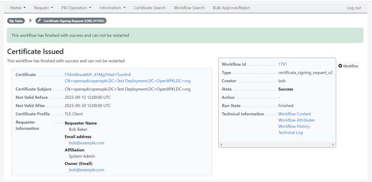This screenshot has height=182, width=372.
Task: Log out of the session
Action: (x=354, y=8)
